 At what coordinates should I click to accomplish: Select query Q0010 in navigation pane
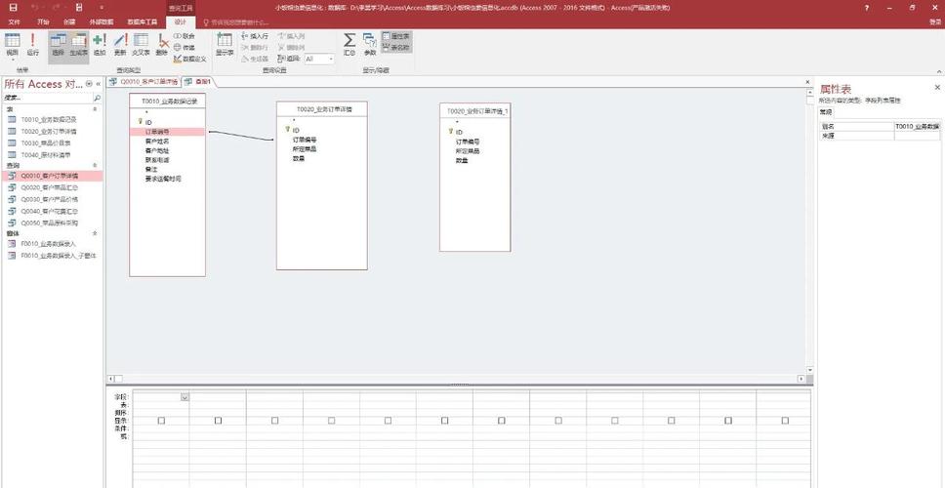point(52,176)
